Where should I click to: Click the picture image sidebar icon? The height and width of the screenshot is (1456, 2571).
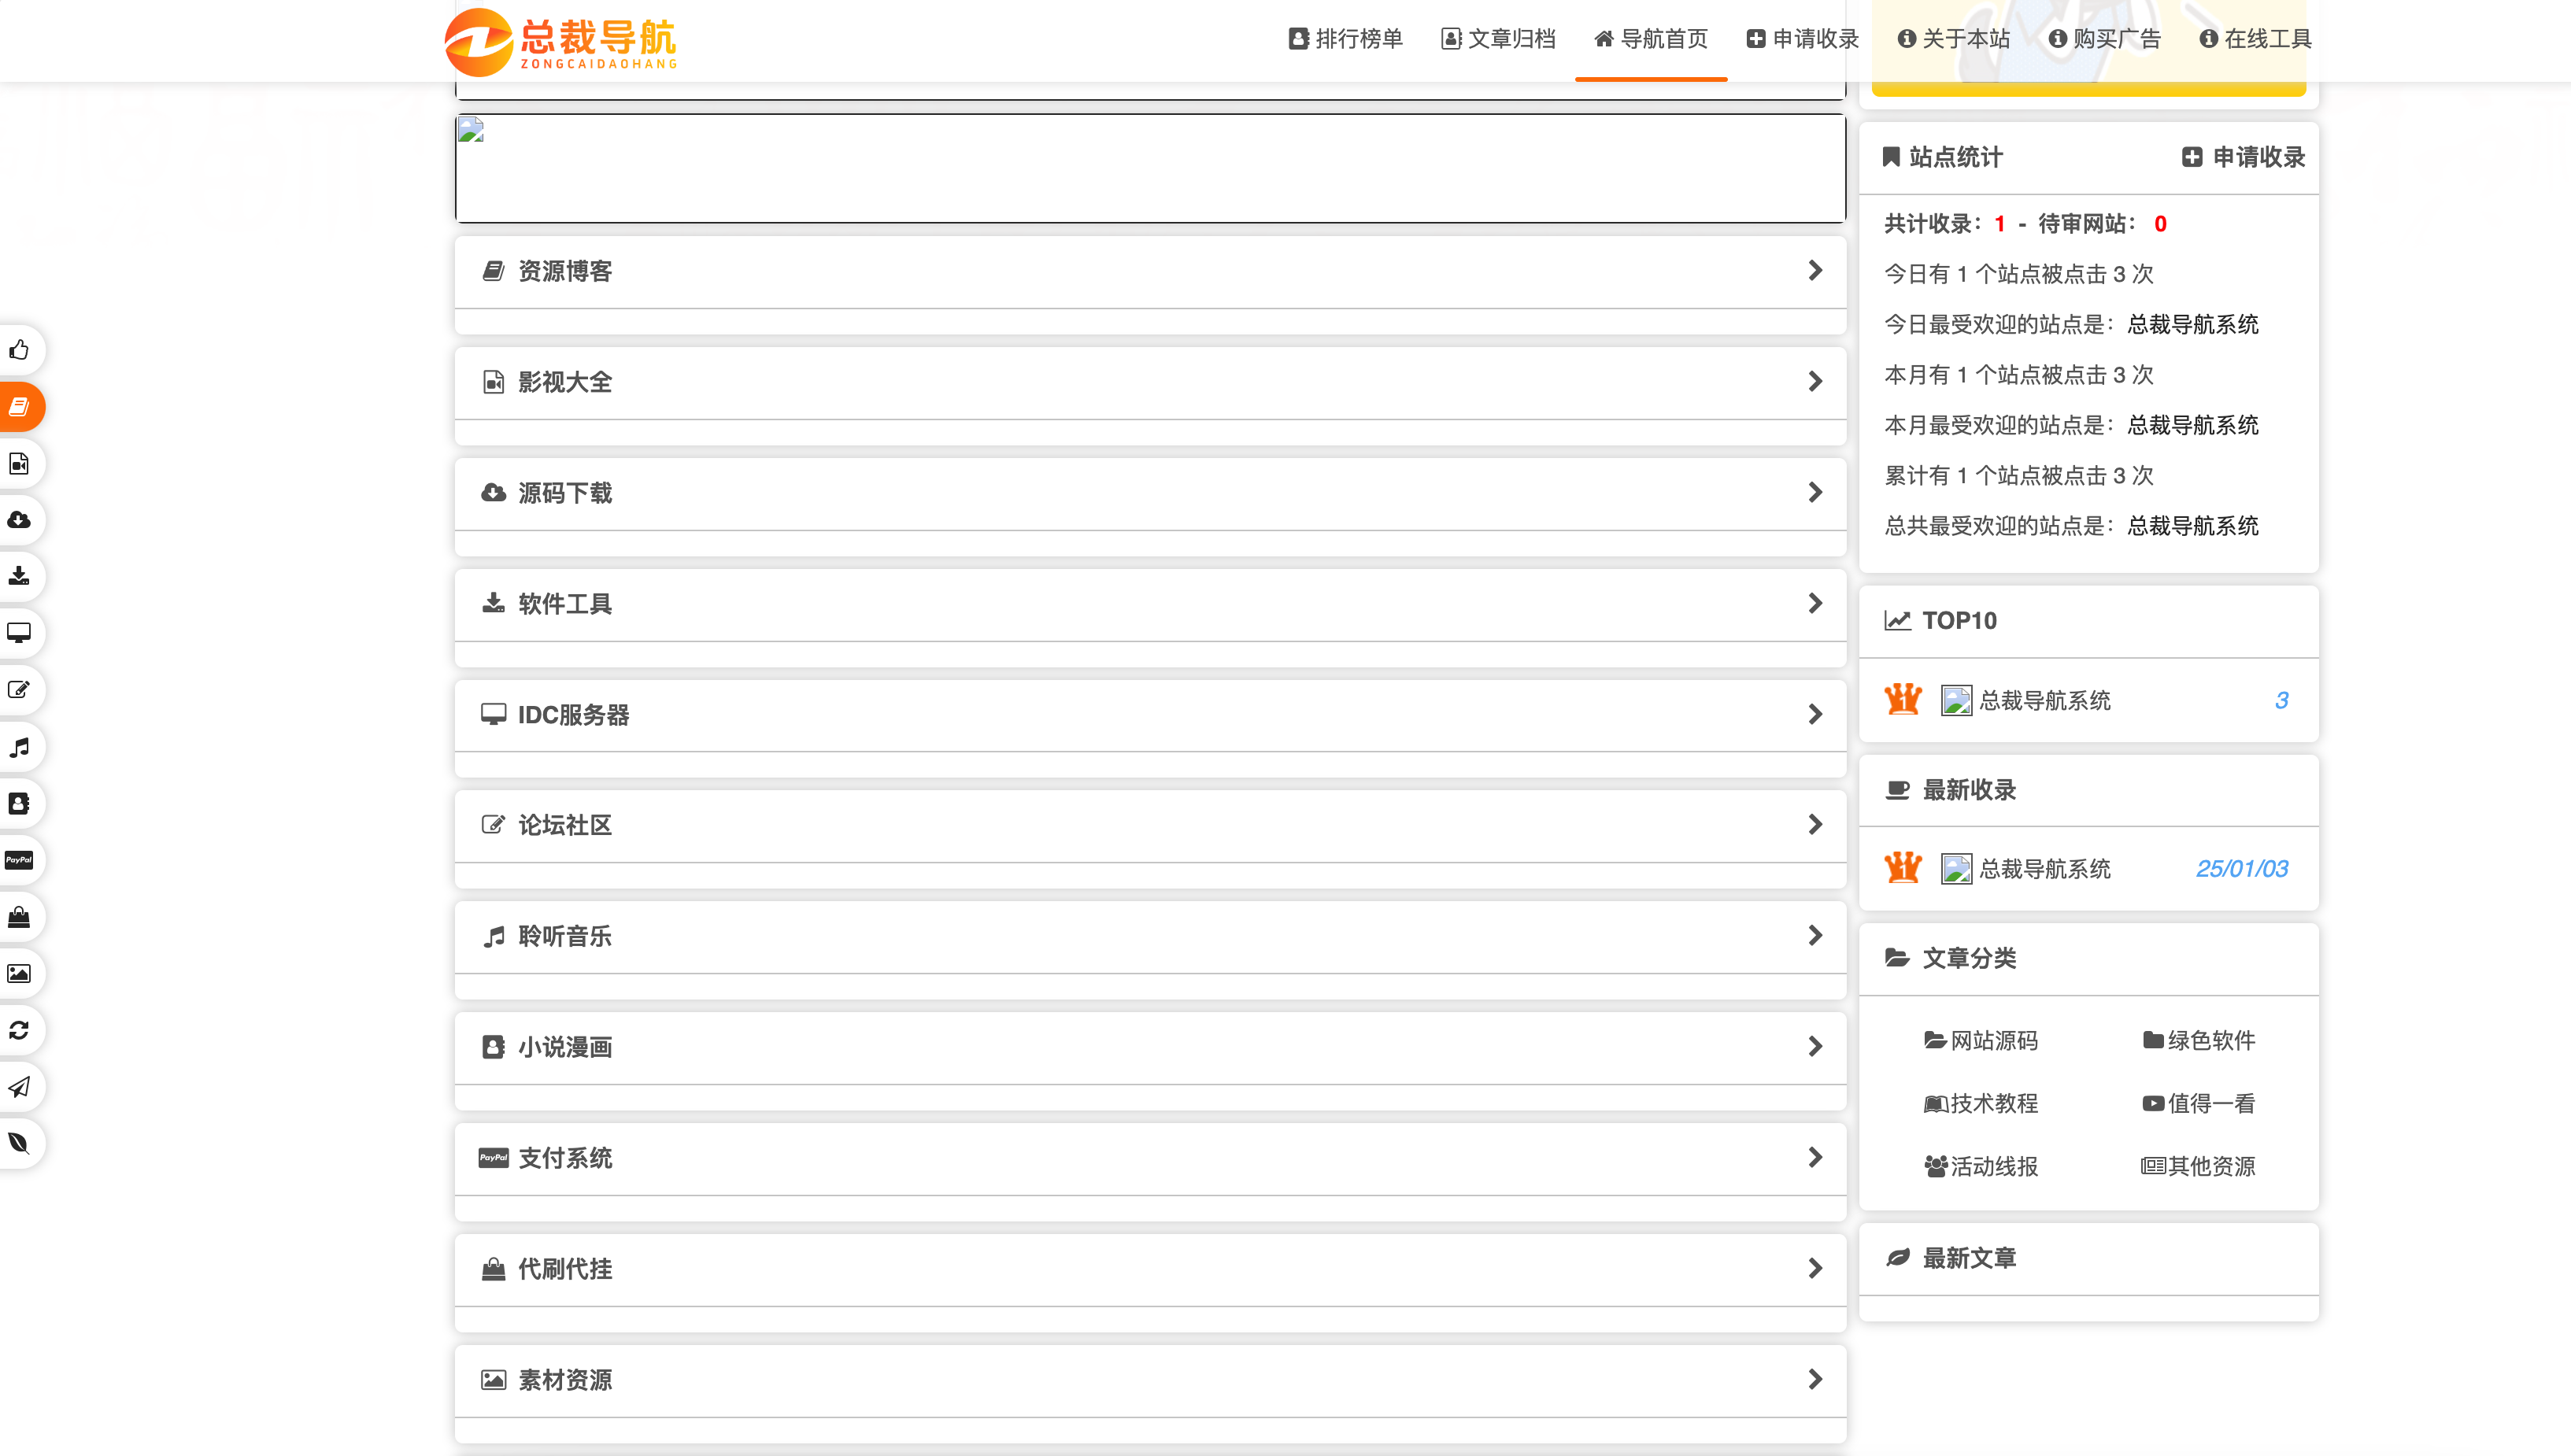pos(19,973)
